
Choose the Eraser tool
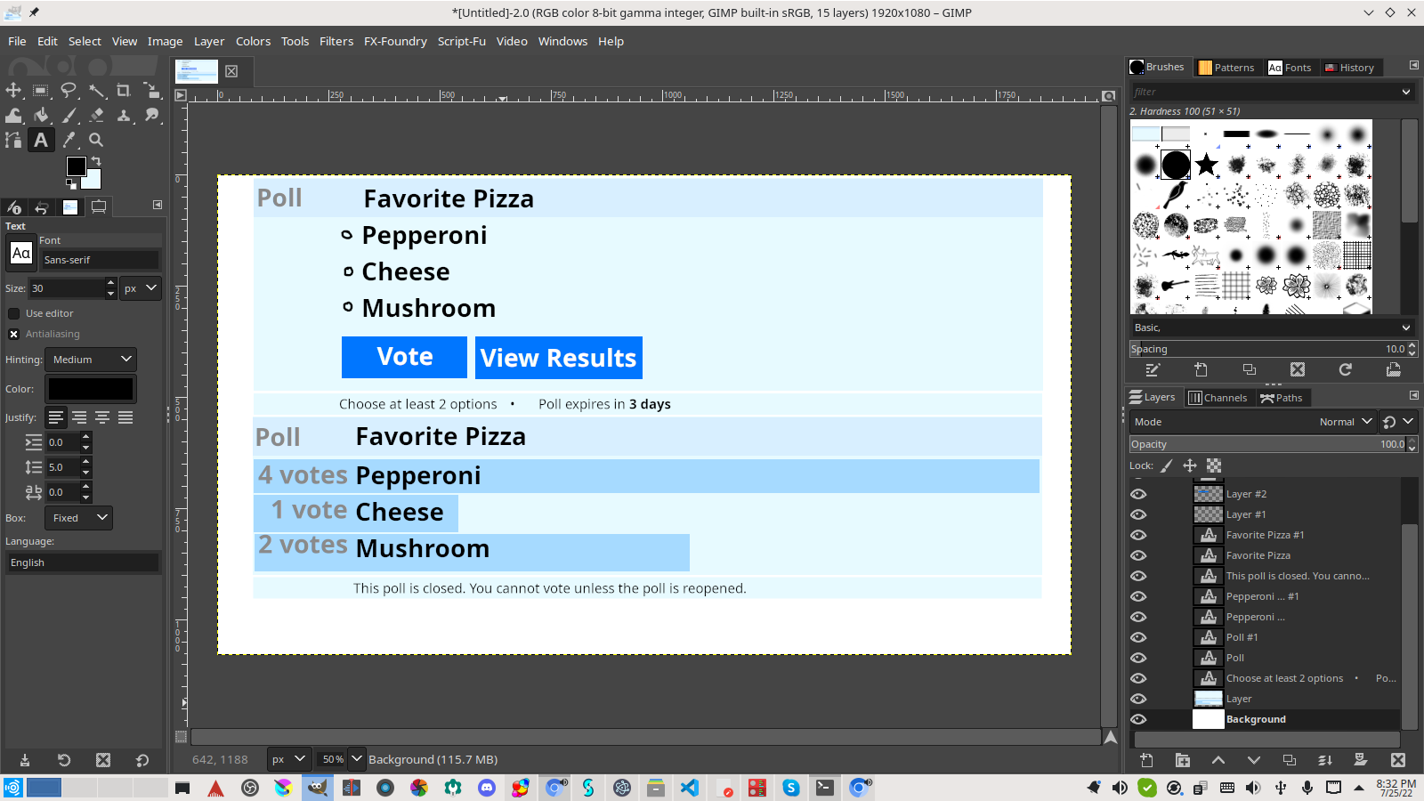(96, 115)
